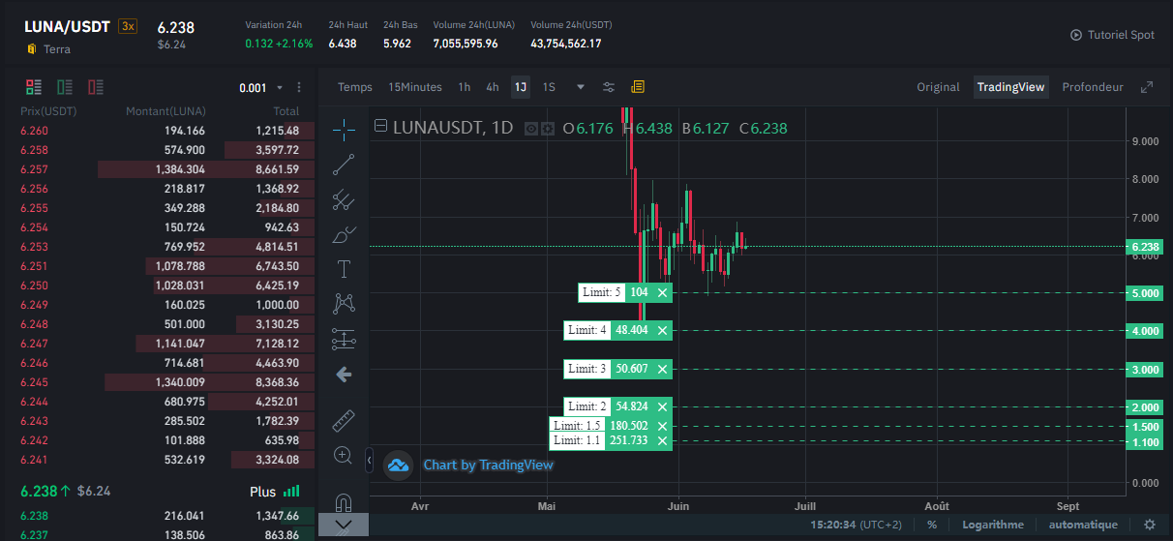Toggle Logarithme scale mode
Viewport: 1173px width, 541px height.
992,525
